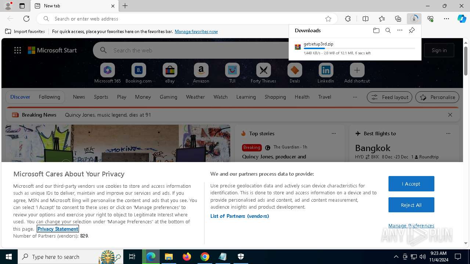Screen dimensions: 470x264
Task: Read Quincy Jones breaking news headline
Action: pos(108,115)
